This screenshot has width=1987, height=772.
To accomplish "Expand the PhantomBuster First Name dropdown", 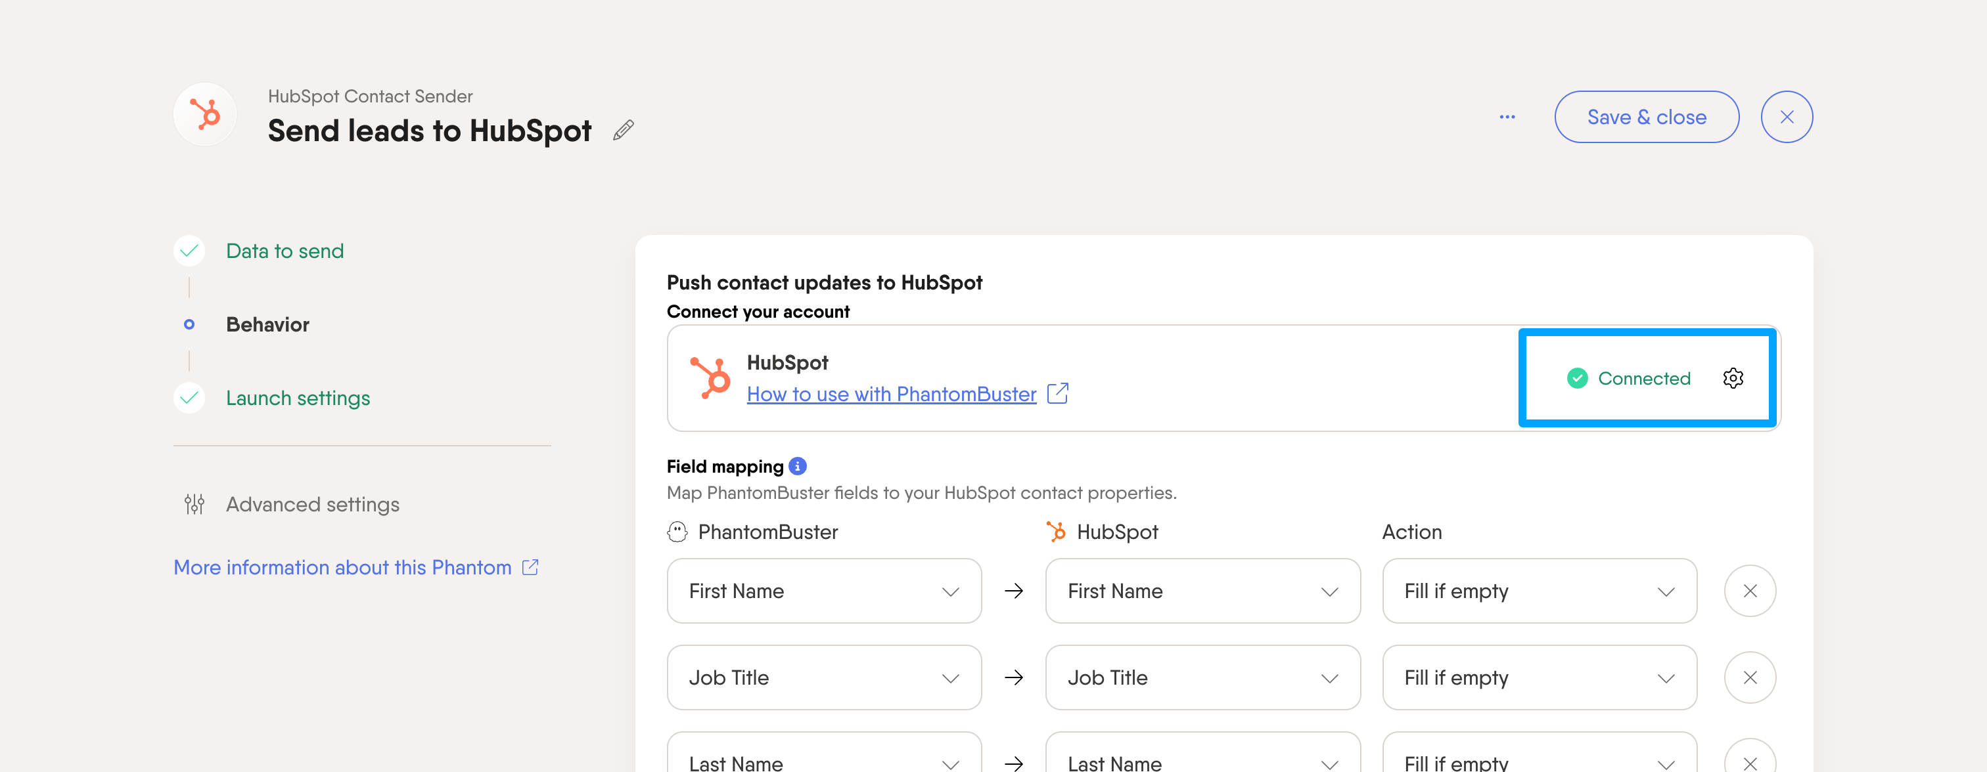I will tap(824, 591).
